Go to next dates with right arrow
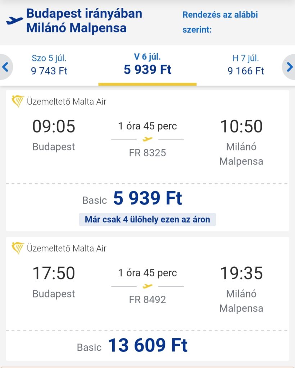This screenshot has width=295, height=368. pos(289,67)
